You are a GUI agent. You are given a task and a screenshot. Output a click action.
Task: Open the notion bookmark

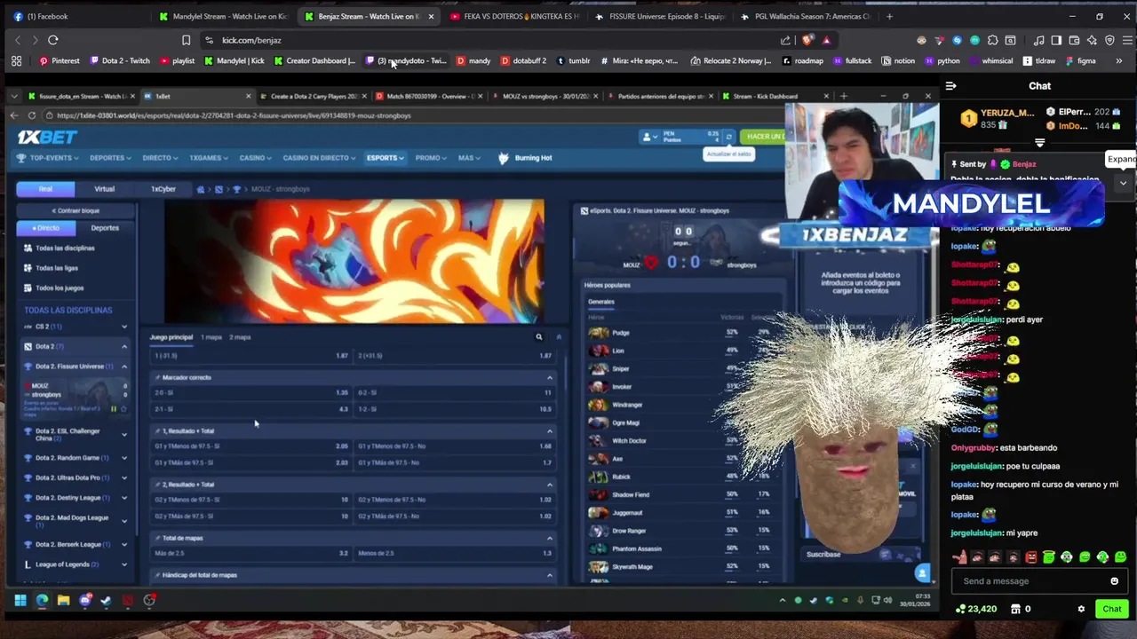pos(898,61)
